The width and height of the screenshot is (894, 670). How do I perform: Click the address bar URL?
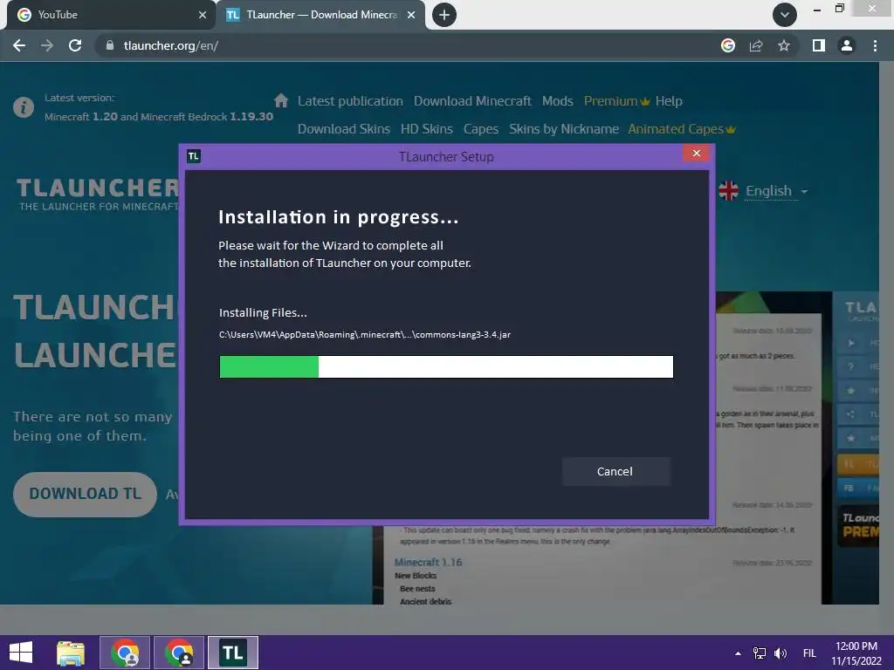pyautogui.click(x=171, y=45)
